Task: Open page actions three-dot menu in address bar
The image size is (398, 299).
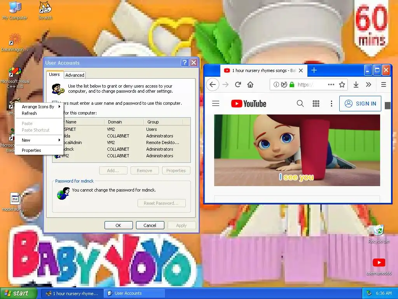Action: 331,84
